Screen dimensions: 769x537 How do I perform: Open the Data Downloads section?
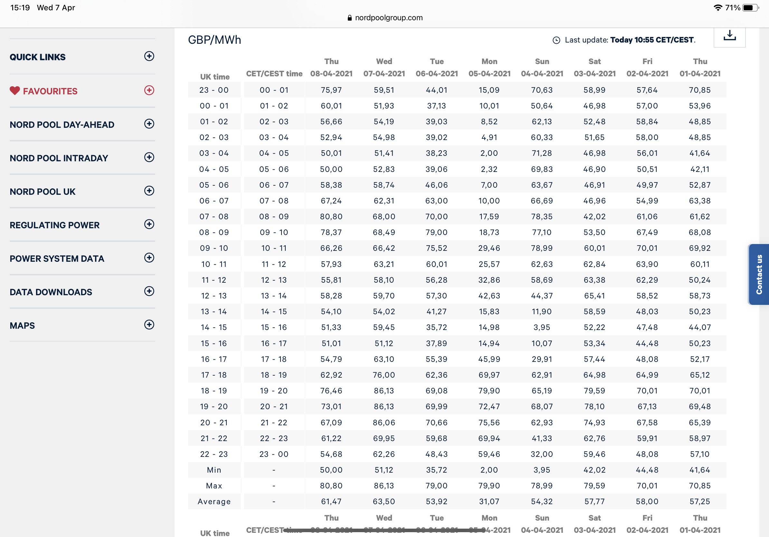tap(51, 292)
